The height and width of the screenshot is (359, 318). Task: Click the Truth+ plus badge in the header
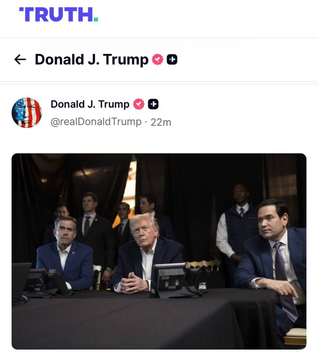click(x=172, y=58)
